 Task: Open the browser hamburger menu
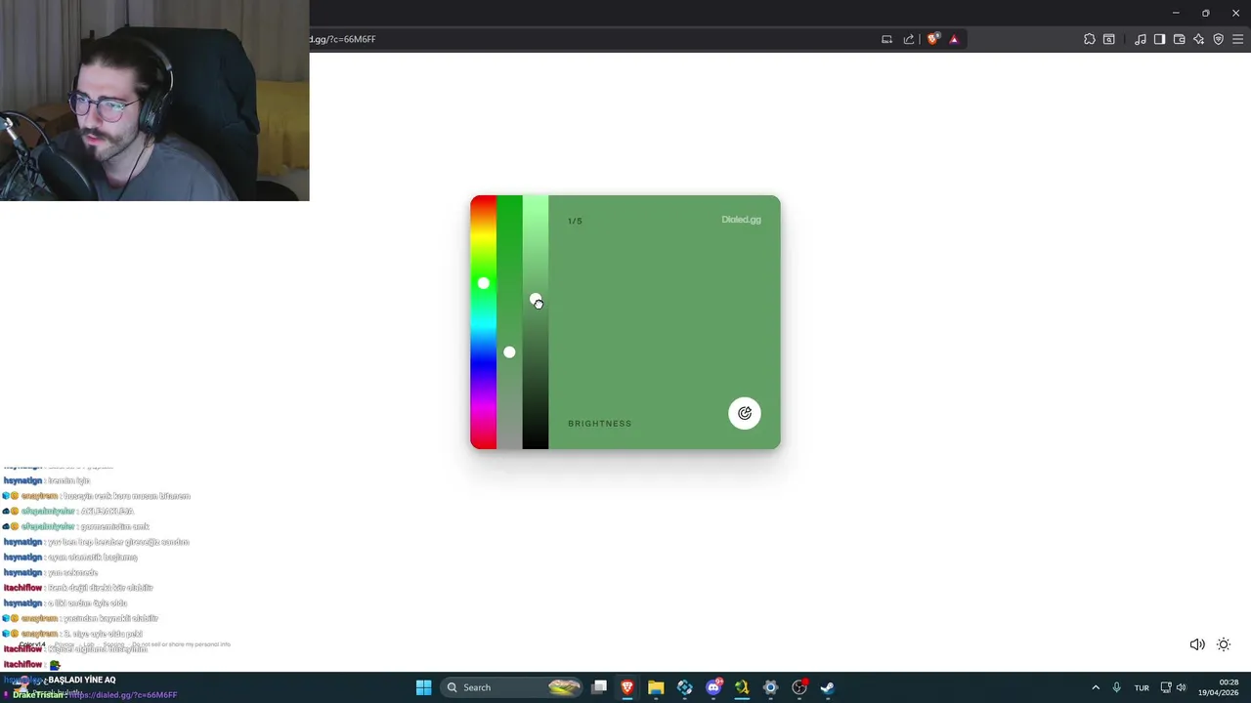tap(1237, 39)
